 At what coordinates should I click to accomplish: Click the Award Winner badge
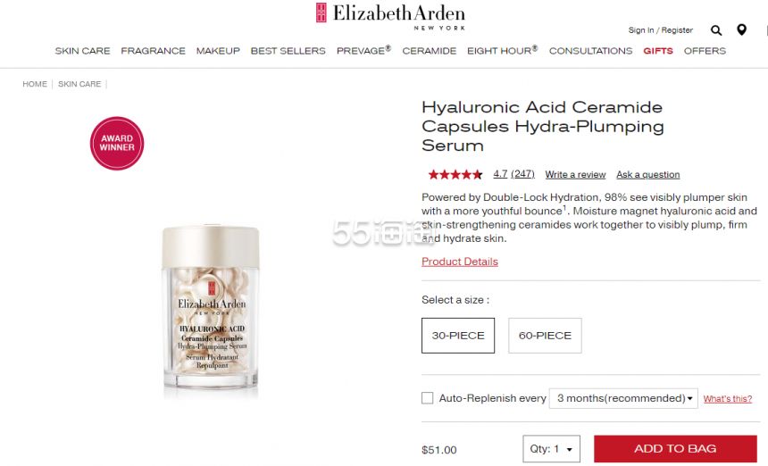tap(117, 144)
